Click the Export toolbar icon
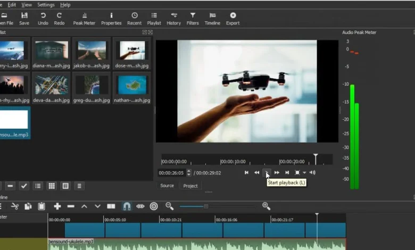 click(x=233, y=19)
